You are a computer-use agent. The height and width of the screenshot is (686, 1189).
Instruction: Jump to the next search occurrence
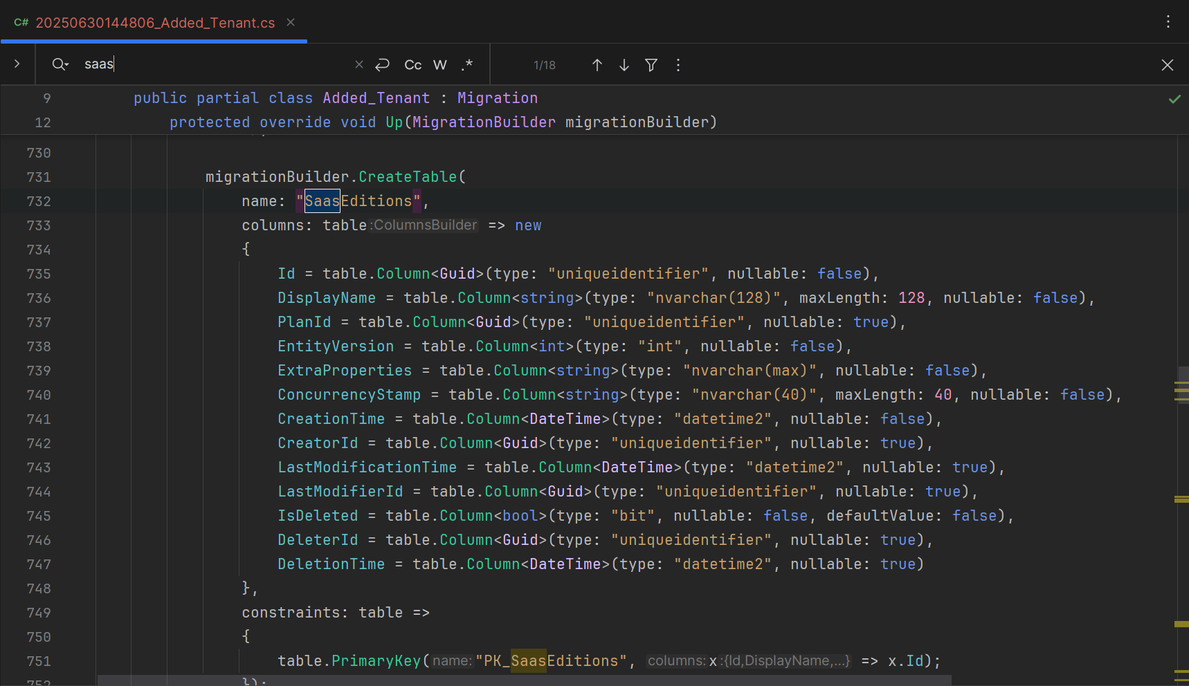624,65
